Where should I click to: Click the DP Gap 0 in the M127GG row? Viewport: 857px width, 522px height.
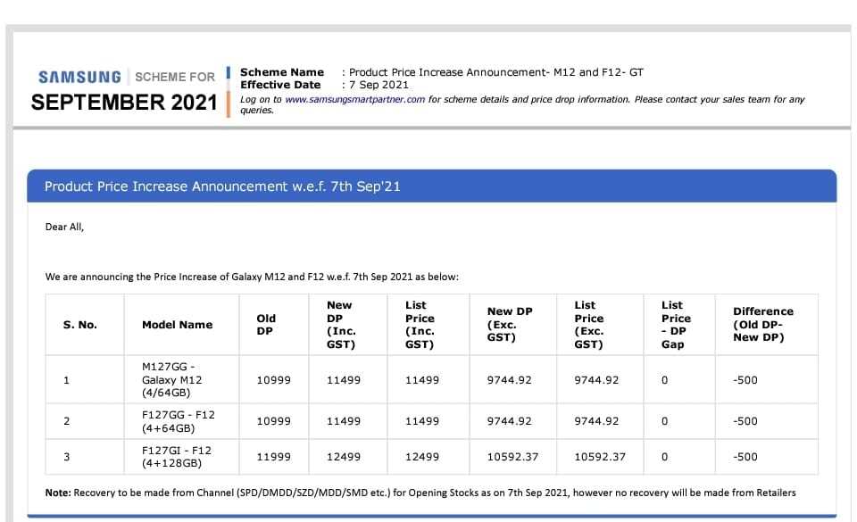pos(664,380)
